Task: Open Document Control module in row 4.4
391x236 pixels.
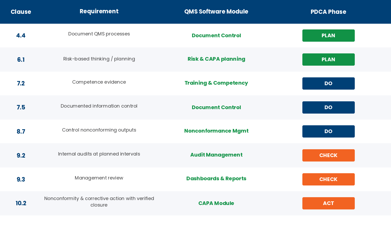Action: point(216,35)
